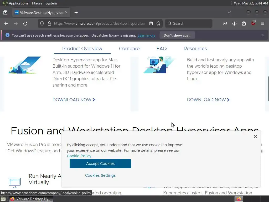269x202 pixels.
Task: Switch to the Product Overview tab
Action: 82,49
